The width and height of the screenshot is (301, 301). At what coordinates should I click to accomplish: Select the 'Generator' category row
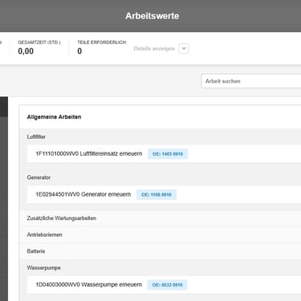[x=160, y=177]
